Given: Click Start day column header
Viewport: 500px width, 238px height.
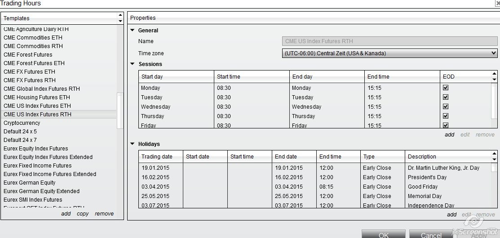Looking at the screenshot, I should tap(177, 76).
